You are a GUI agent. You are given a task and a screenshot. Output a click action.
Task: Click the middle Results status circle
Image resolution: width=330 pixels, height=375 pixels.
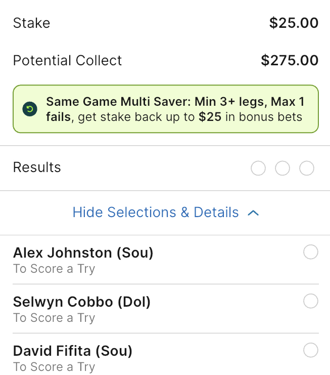[282, 169]
